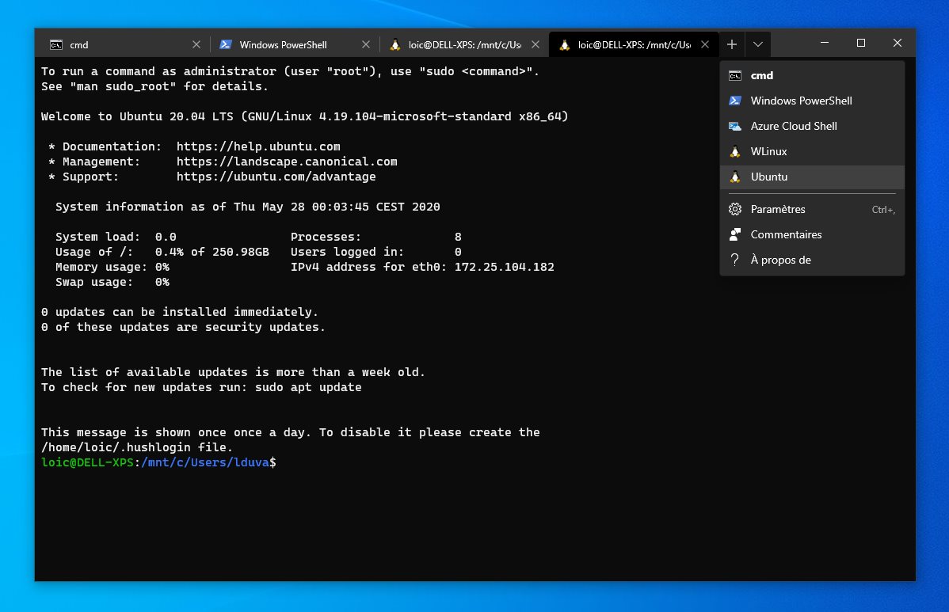Click 'System information as of' line
949x612 pixels.
(247, 207)
